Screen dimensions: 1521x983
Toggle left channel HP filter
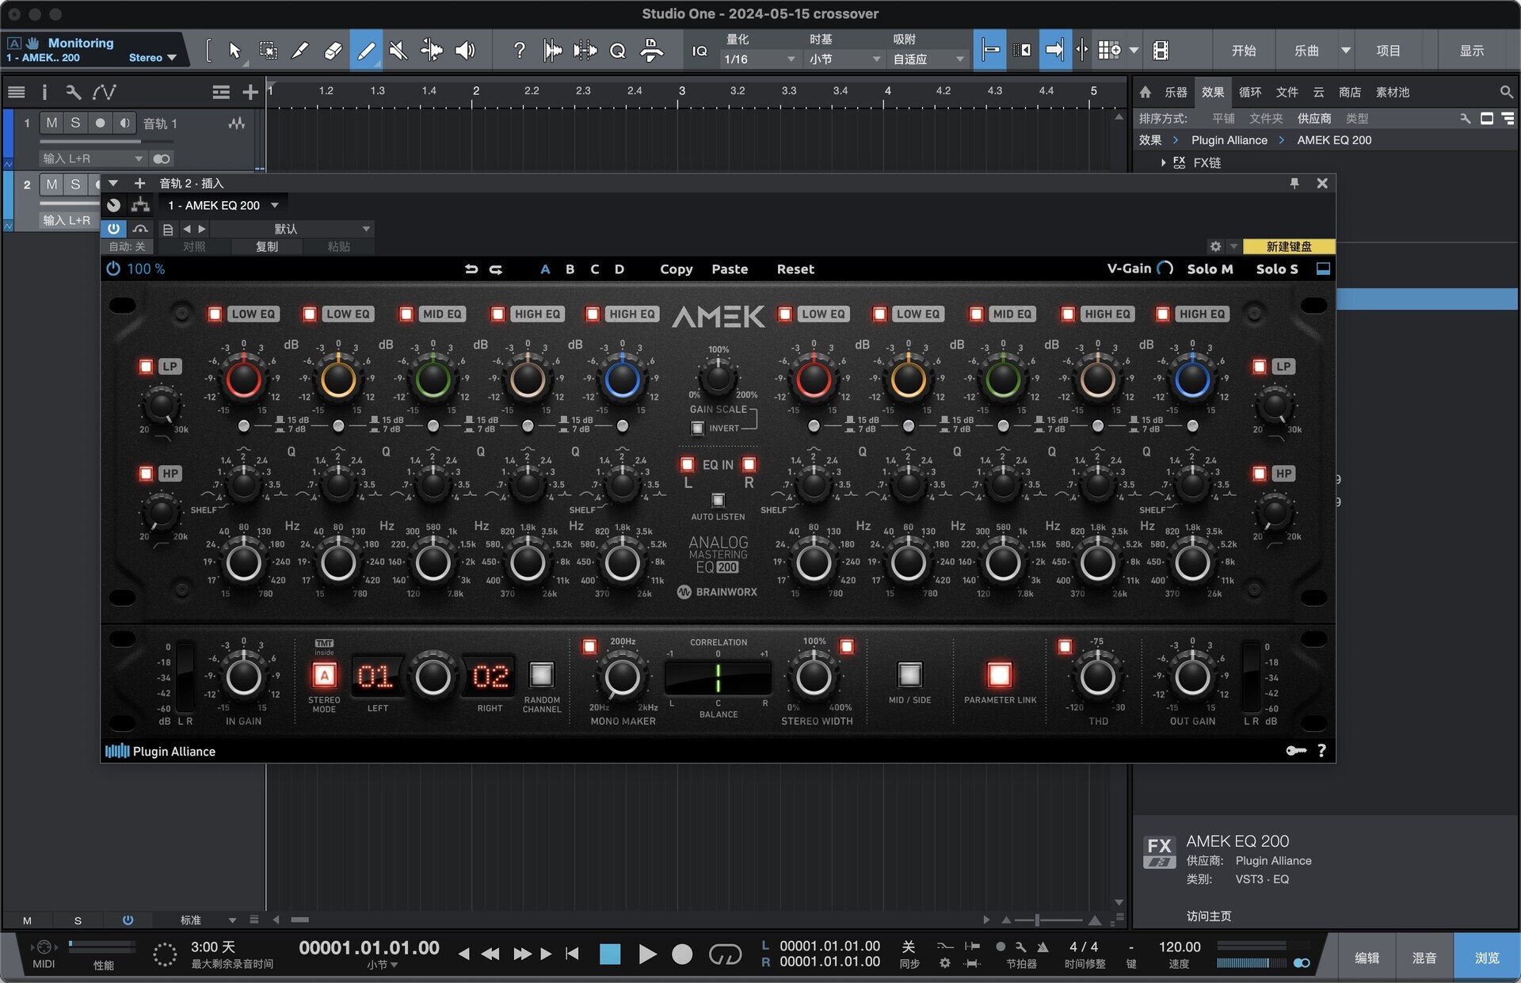(x=146, y=473)
